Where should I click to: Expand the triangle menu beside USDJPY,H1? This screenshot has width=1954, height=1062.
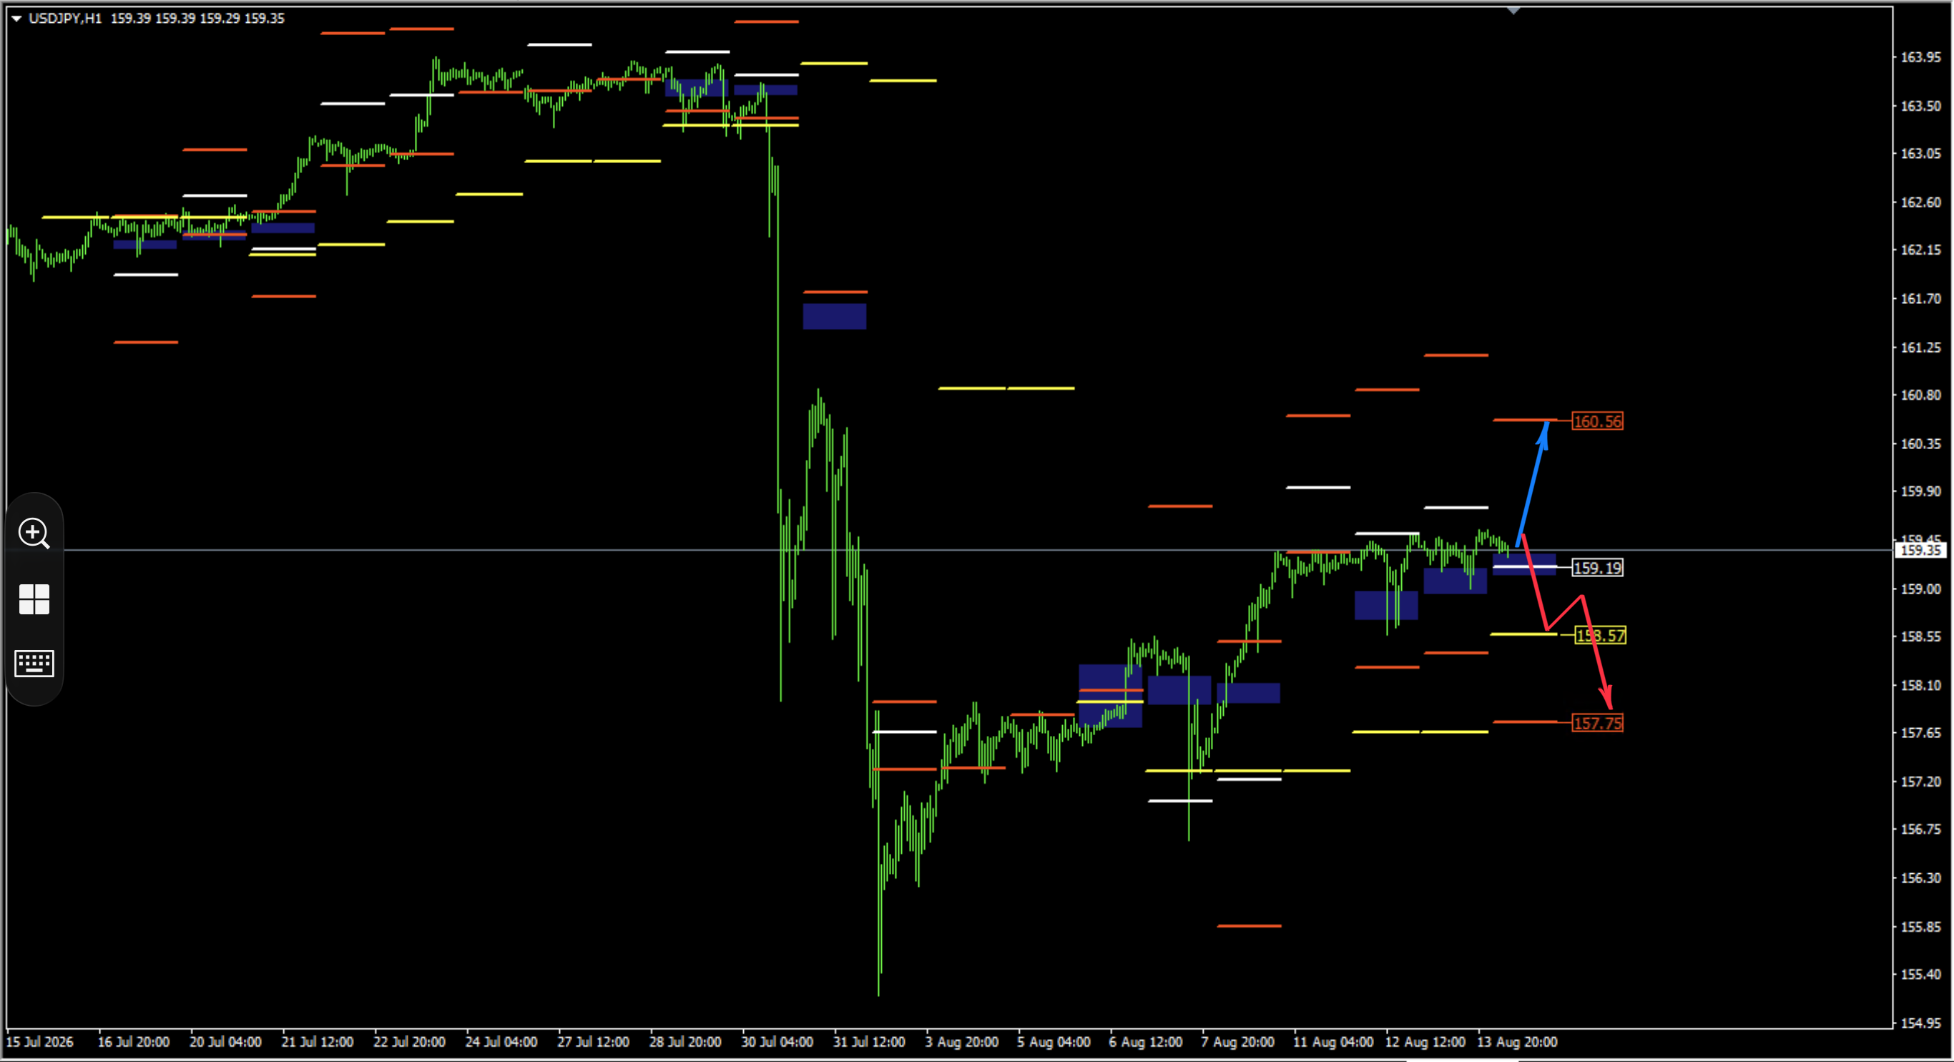click(x=16, y=18)
